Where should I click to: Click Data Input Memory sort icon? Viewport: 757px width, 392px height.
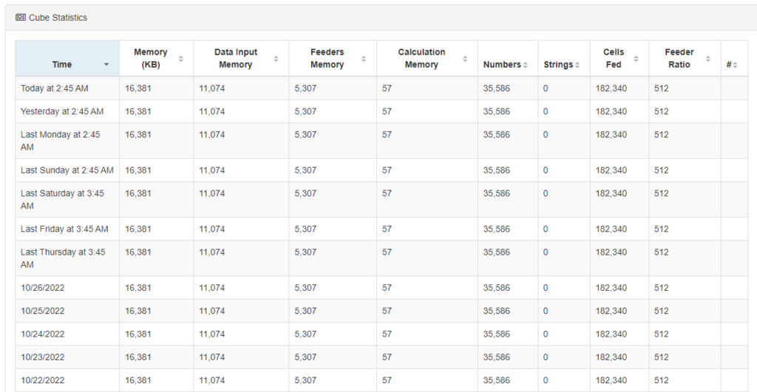[x=276, y=58]
